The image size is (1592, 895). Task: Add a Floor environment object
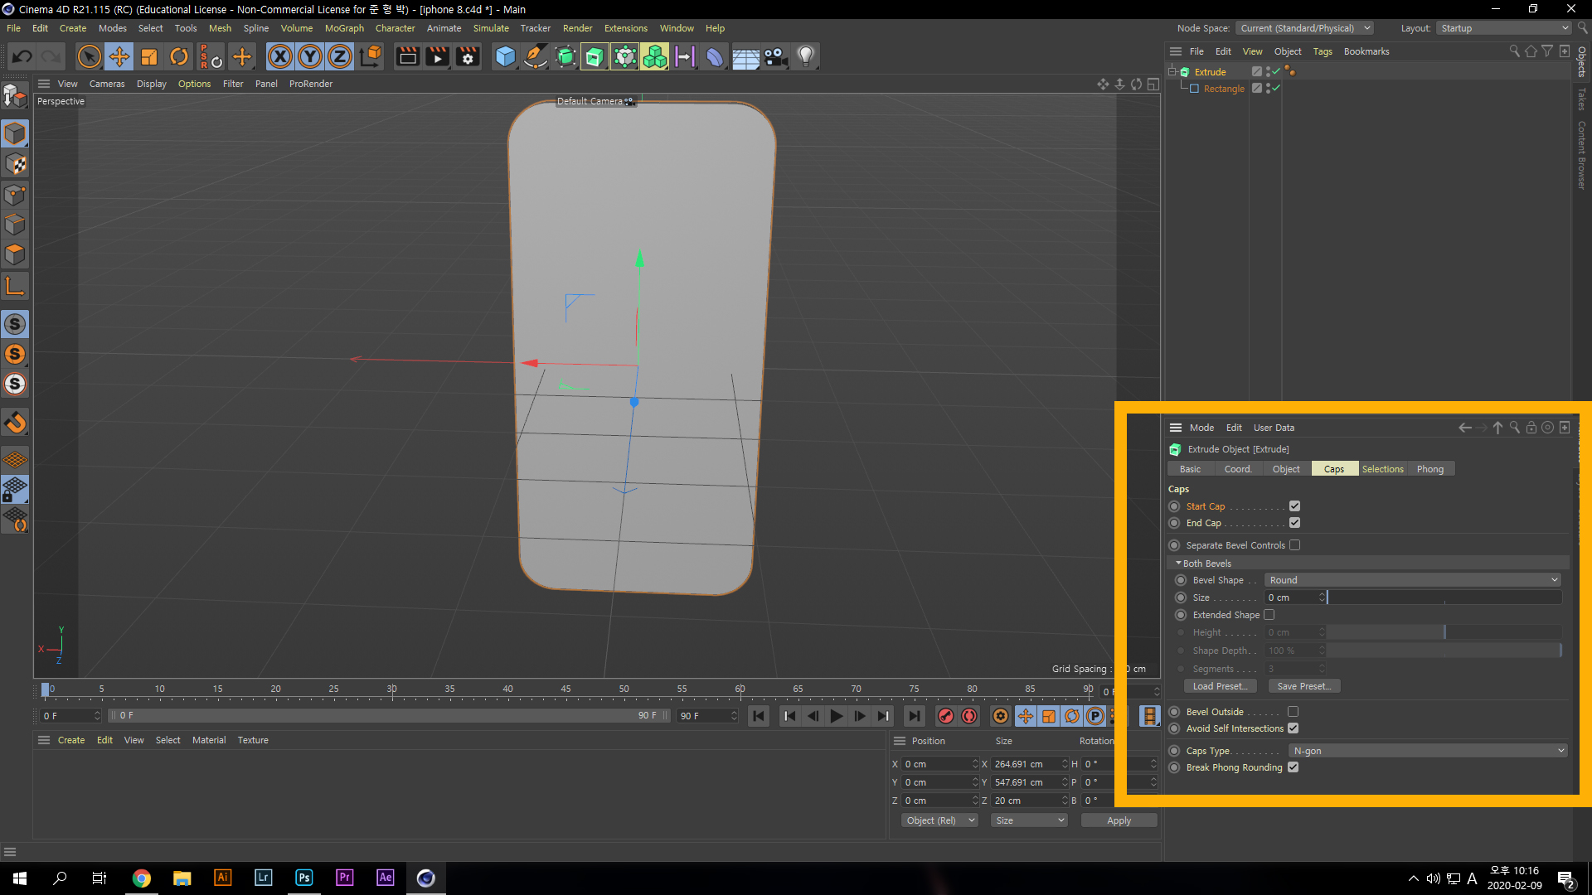coord(745,56)
